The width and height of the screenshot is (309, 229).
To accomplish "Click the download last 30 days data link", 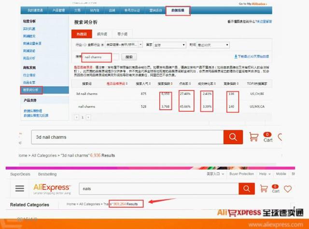I will (251, 56).
